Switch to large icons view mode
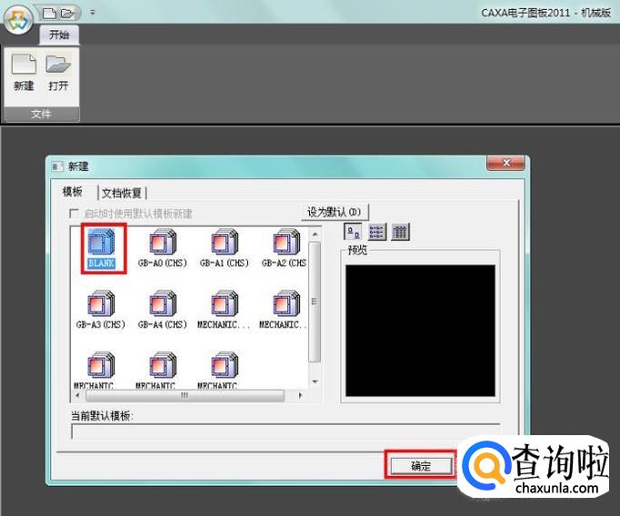This screenshot has height=516, width=620. (x=353, y=232)
